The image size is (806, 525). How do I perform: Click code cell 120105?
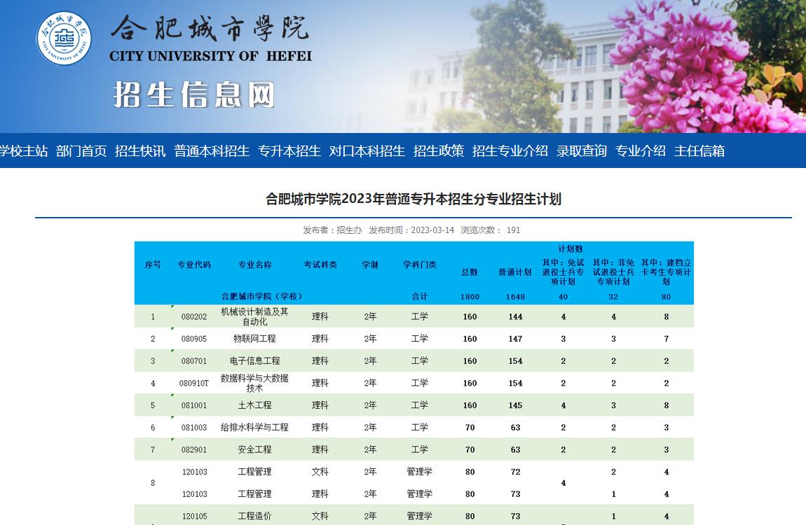click(194, 517)
